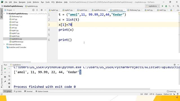Image resolution: width=180 pixels, height=101 pixels.
Task: Collapse the 6ListSetTupleDictionary project tree
Action: coord(4,14)
